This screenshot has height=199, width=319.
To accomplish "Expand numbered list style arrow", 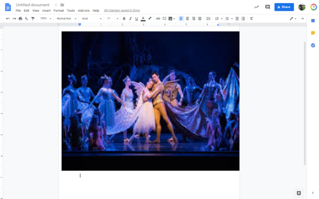I will [221, 19].
